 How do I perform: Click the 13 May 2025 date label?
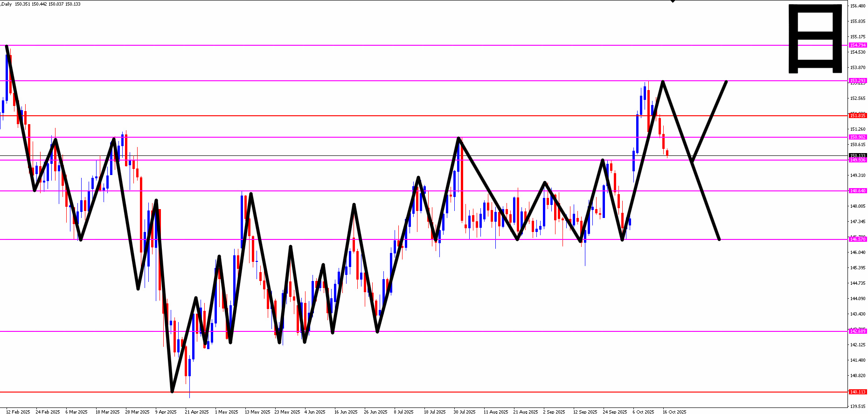tap(257, 412)
